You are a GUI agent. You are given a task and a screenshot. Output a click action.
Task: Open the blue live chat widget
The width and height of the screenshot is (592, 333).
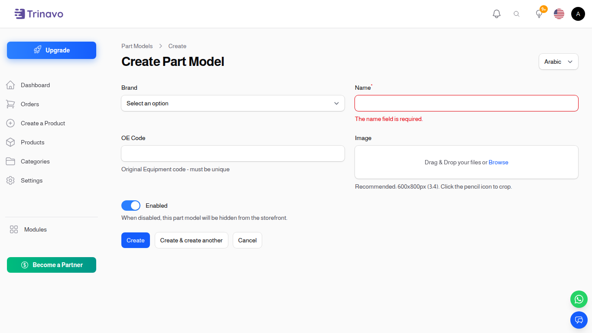point(579,320)
